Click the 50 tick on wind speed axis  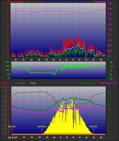[7, 3]
